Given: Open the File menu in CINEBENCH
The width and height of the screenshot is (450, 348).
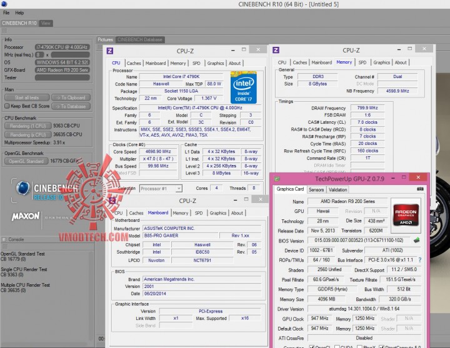Looking at the screenshot, I should click(x=6, y=12).
